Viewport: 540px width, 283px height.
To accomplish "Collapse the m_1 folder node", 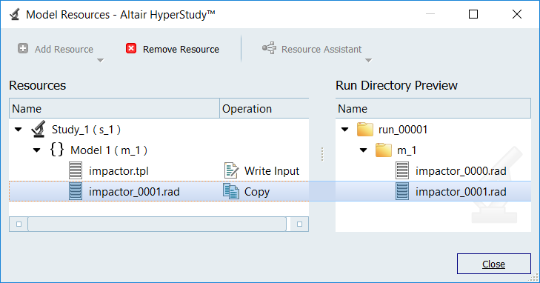I will (x=363, y=150).
